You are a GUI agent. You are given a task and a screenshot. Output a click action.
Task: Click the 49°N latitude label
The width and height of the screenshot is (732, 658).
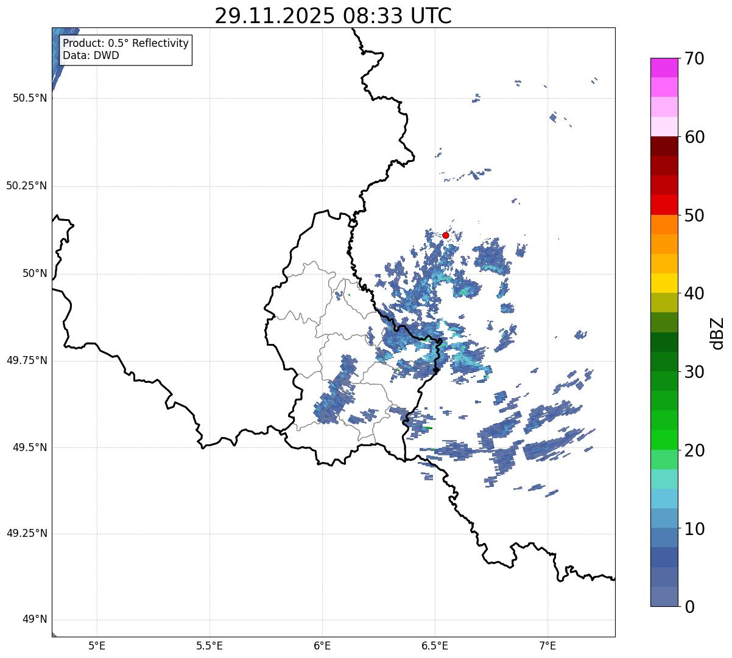pos(35,620)
